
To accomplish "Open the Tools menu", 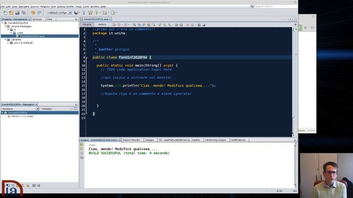I will point(86,7).
